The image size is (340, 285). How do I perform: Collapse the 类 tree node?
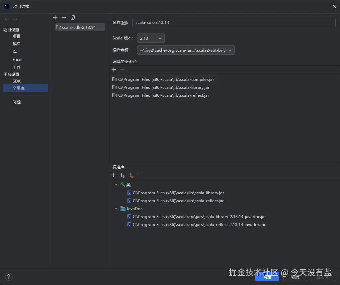pos(116,185)
